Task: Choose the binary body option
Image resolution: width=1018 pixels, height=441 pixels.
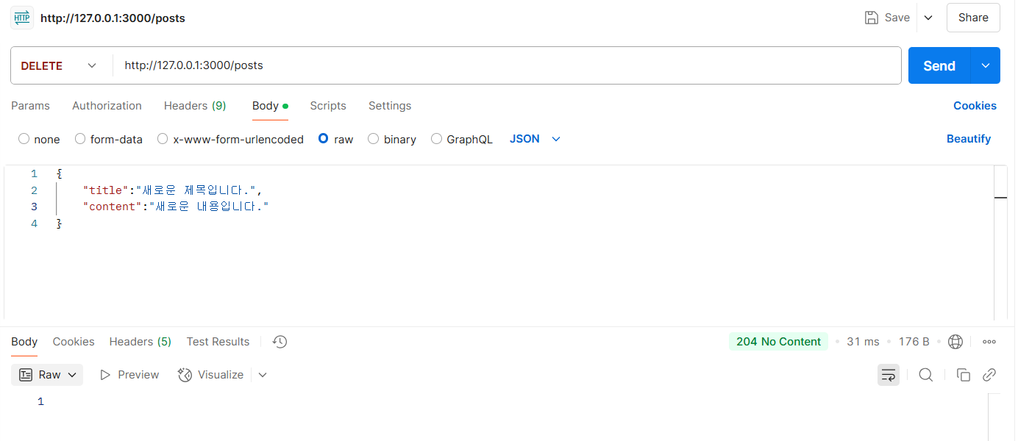Action: pyautogui.click(x=392, y=139)
